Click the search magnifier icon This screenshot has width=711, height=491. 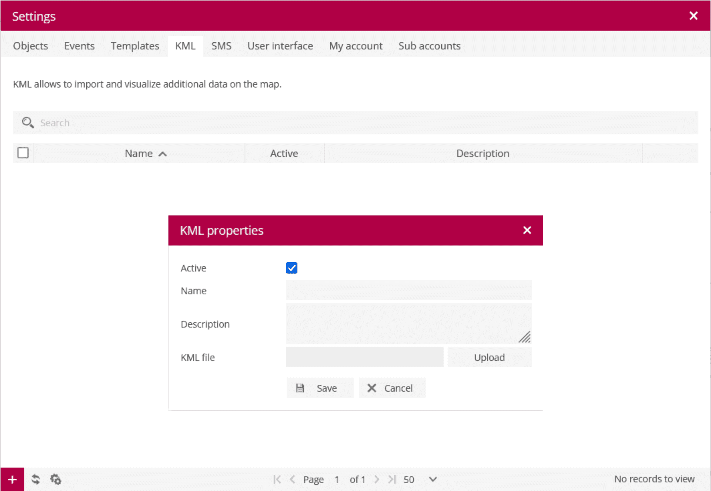(x=27, y=123)
